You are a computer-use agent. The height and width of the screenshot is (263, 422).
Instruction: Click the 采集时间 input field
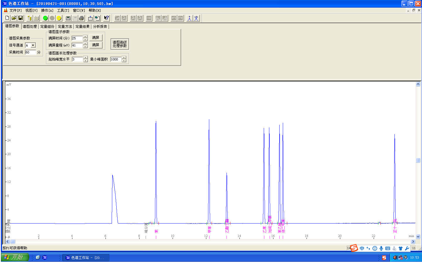pos(30,52)
